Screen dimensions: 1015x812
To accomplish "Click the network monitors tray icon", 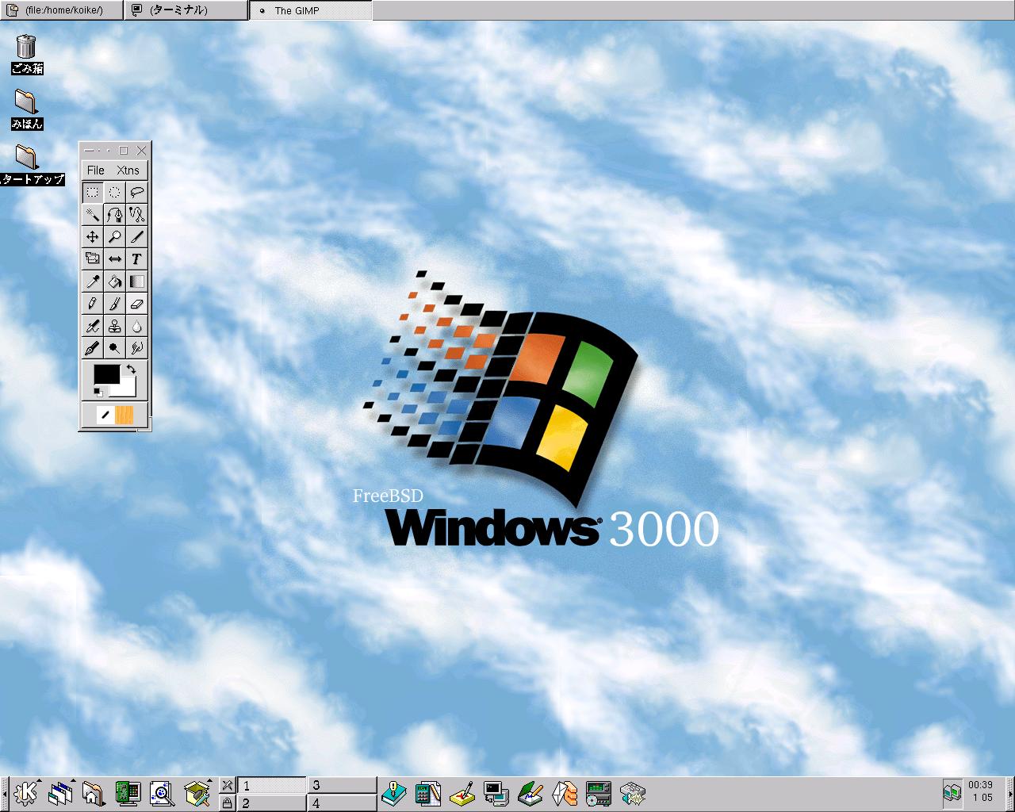I will point(952,792).
